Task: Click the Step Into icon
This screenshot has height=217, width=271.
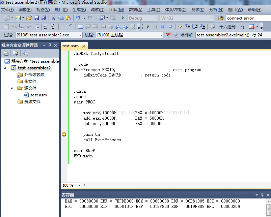Action: pos(188,27)
